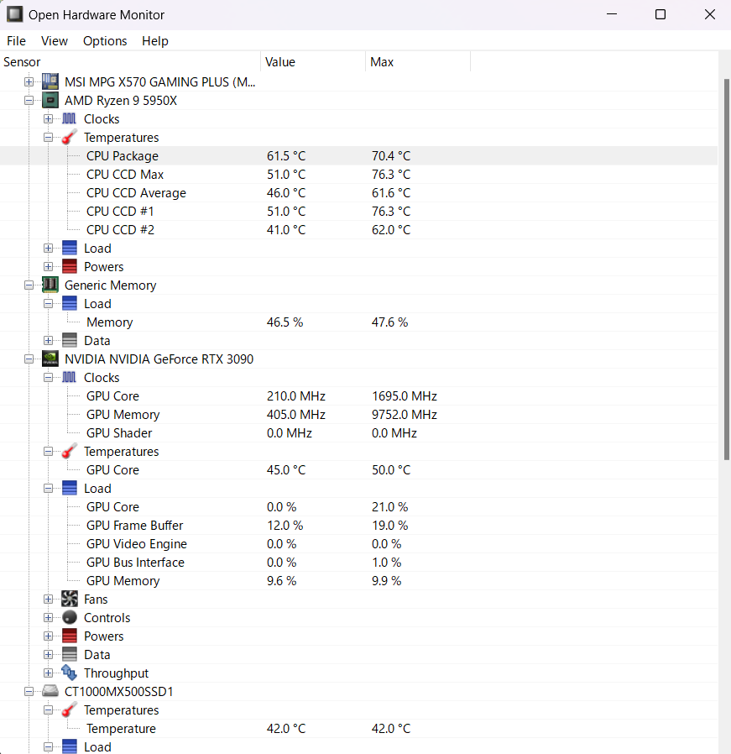Click the GPU Throughput arrows icon
The height and width of the screenshot is (754, 731).
pyautogui.click(x=69, y=673)
